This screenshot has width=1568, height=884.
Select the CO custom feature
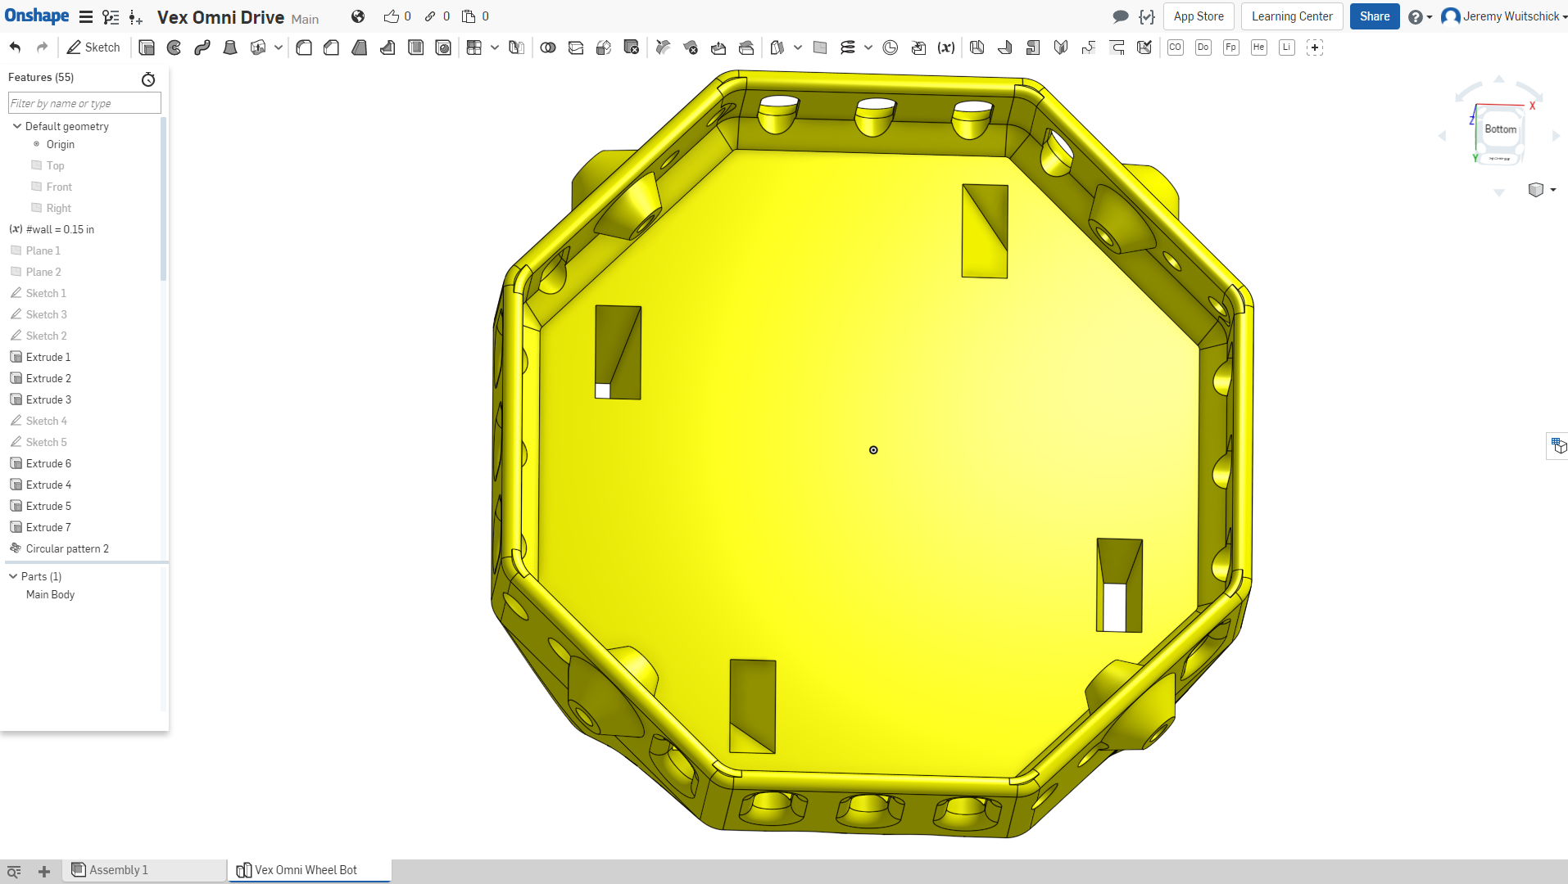pyautogui.click(x=1176, y=47)
